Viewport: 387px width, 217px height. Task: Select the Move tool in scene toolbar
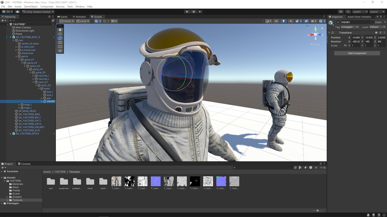pos(60,34)
